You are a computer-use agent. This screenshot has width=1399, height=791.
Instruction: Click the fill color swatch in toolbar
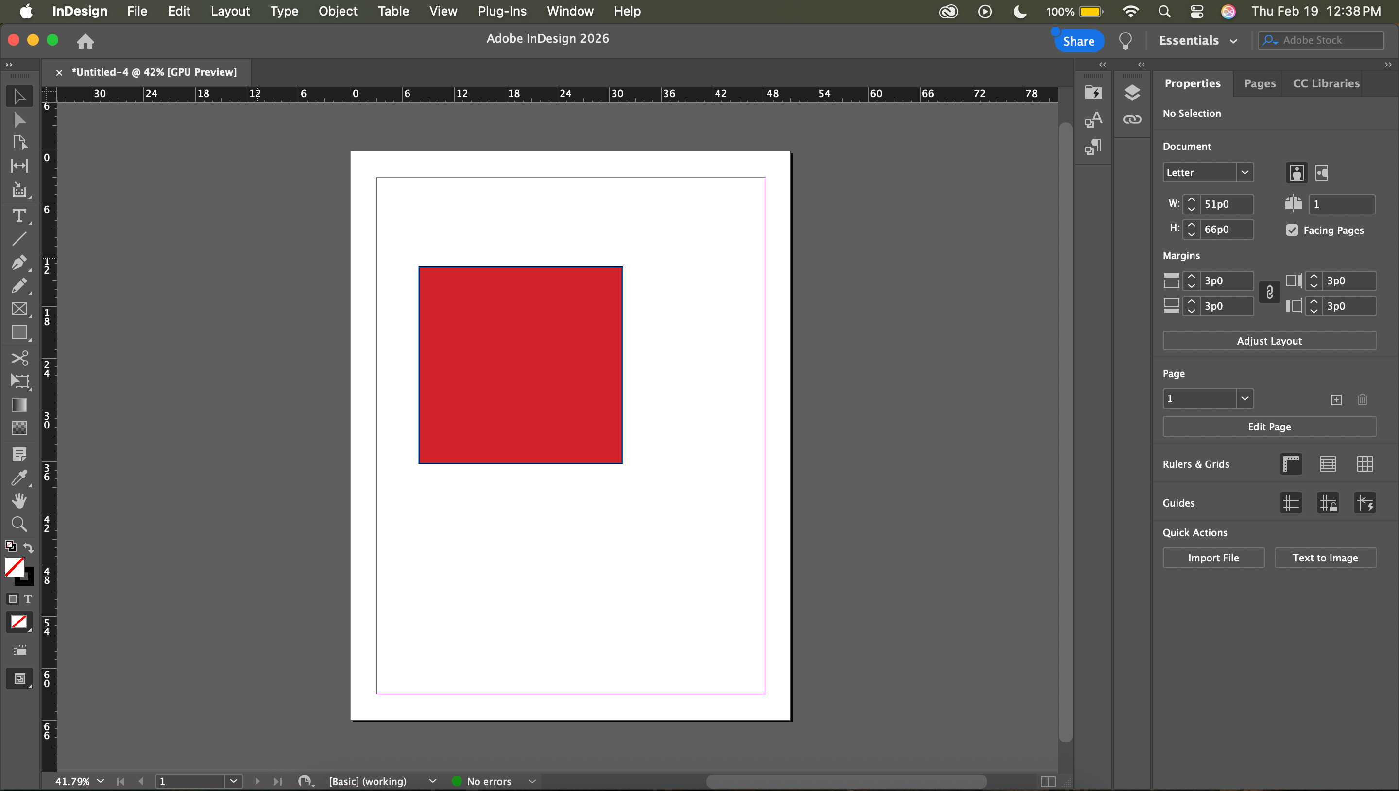coord(14,567)
